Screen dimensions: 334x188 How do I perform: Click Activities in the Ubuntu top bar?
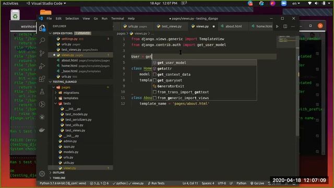(10, 4)
